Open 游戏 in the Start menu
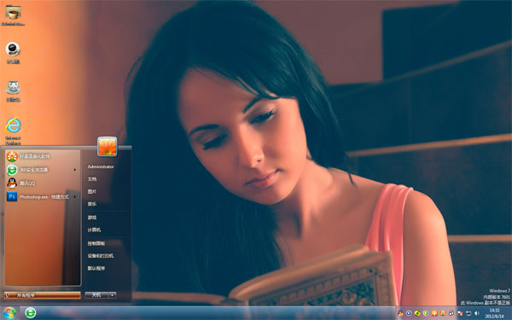This screenshot has width=512, height=320. (x=92, y=218)
